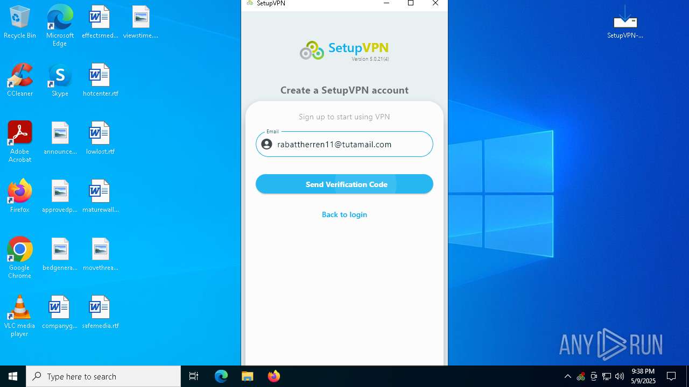
Task: Select the Microsoft Edge desktop shortcut
Action: pyautogui.click(x=60, y=25)
